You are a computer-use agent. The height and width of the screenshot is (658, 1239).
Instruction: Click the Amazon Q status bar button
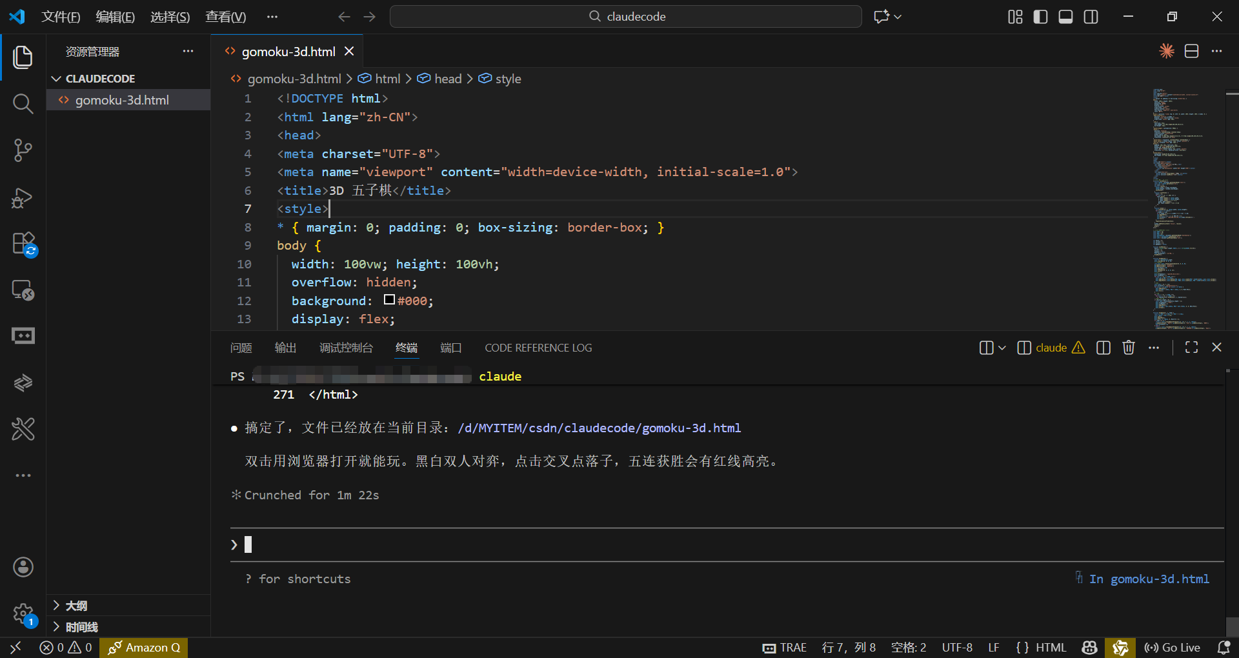pyautogui.click(x=144, y=648)
